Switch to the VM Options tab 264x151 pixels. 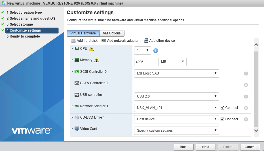112,33
